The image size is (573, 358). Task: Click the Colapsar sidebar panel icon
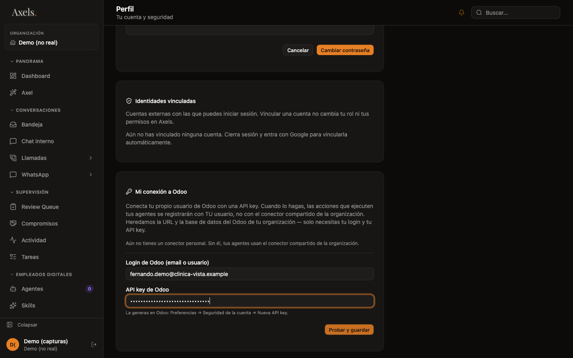pyautogui.click(x=10, y=325)
